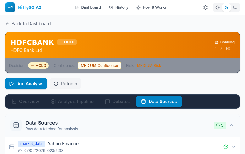The width and height of the screenshot is (245, 154).
Task: Collapse the Data Sources section
Action: point(231,125)
